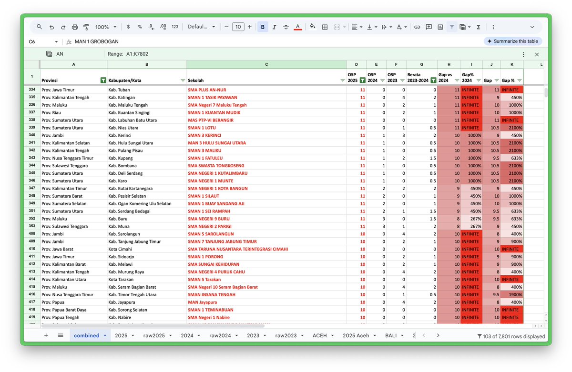Click the AN table icon
This screenshot has height=372, width=572.
[x=49, y=54]
